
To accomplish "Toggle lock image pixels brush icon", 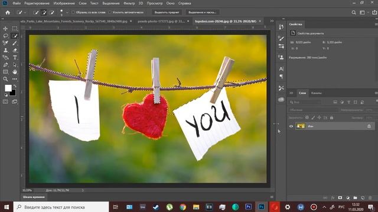I will coord(313,118).
